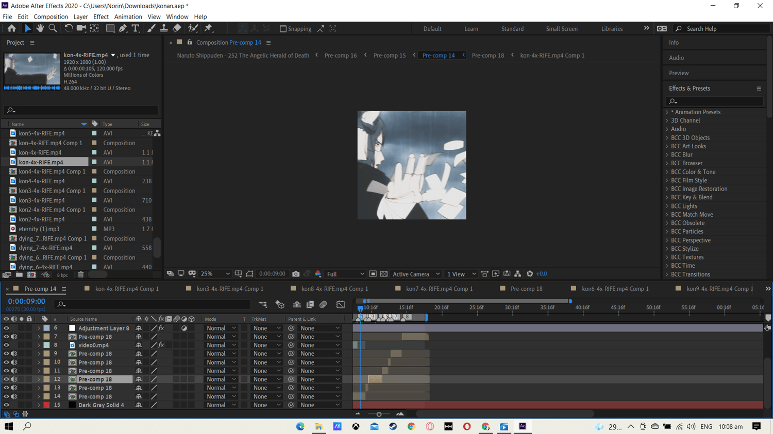Select the Hand tool in toolbar

coord(40,28)
